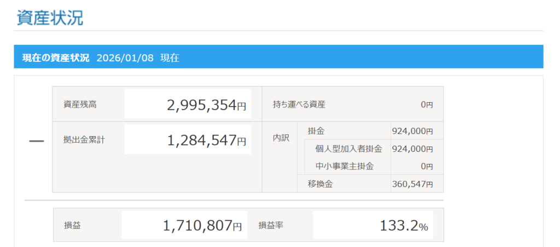Image resolution: width=560 pixels, height=247 pixels.
Task: Select the 個人型加入者掛金 row label
Action: pyautogui.click(x=348, y=149)
